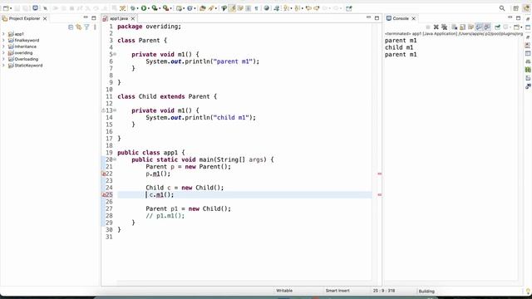The image size is (532, 299).
Task: Expand the finalkeyword project node
Action: coord(3,40)
